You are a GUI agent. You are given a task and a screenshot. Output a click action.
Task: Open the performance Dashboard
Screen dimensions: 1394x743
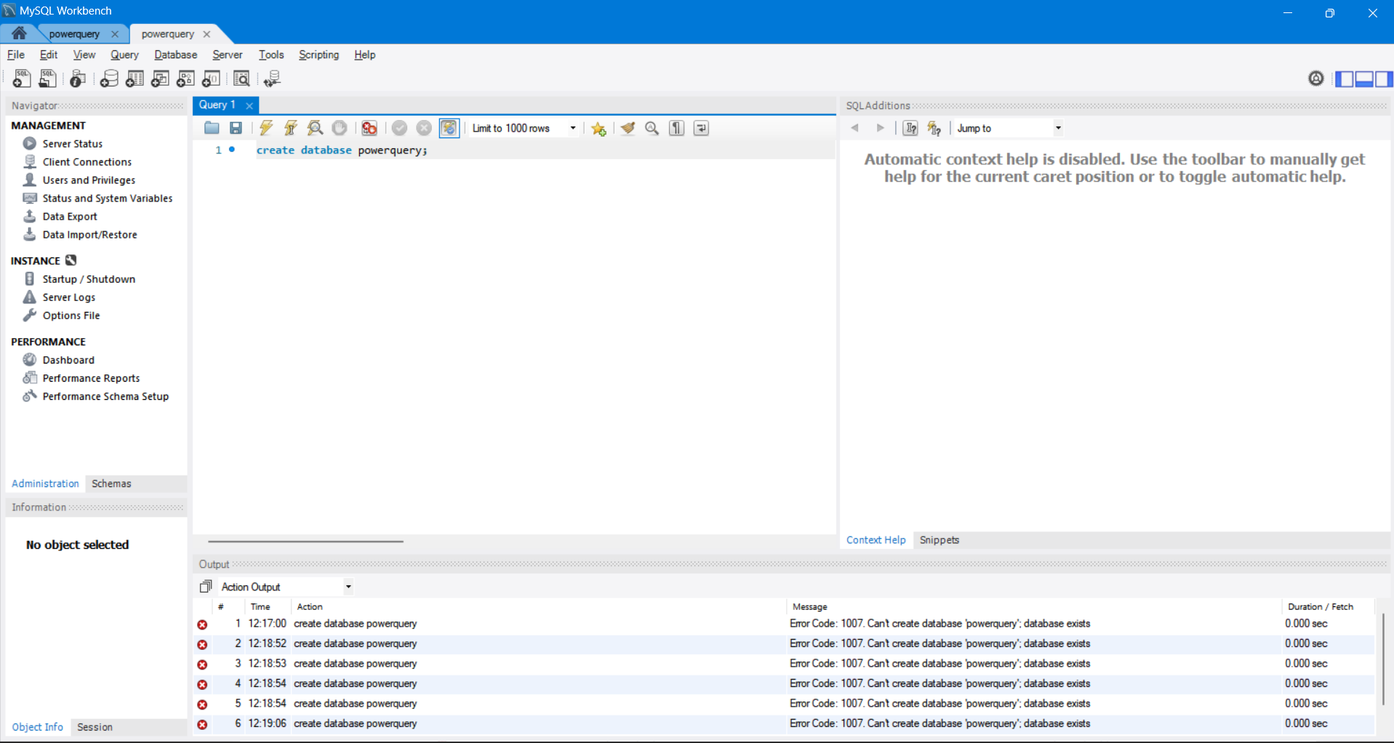[x=68, y=360]
